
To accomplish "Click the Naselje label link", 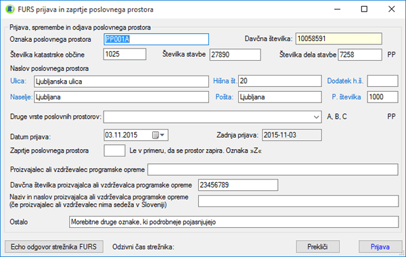I will [21, 97].
